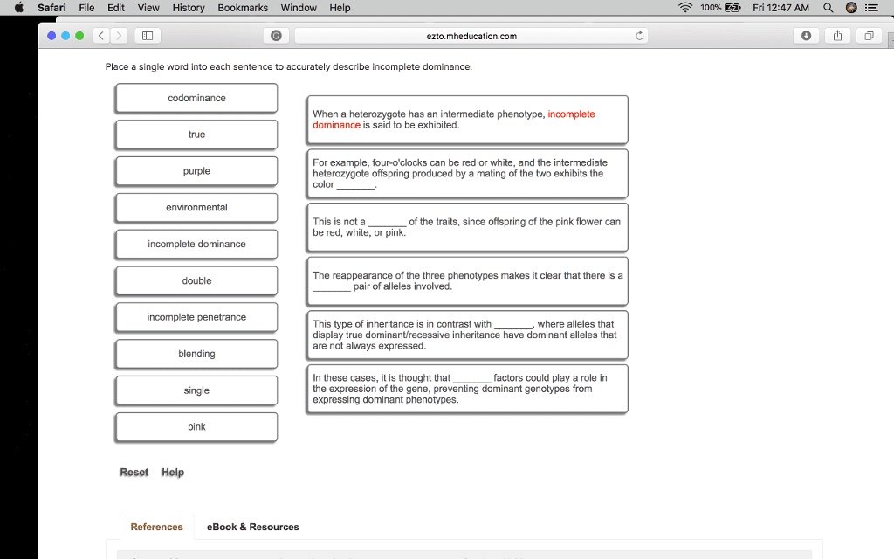The height and width of the screenshot is (559, 894).
Task: Select the 'pink' word tile
Action: pyautogui.click(x=196, y=427)
